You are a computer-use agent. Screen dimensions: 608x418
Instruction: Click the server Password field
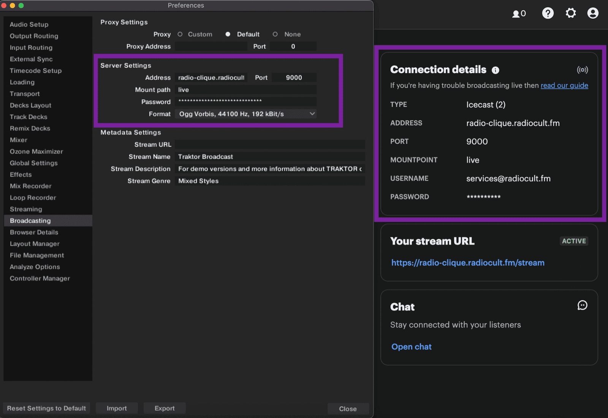tap(245, 102)
